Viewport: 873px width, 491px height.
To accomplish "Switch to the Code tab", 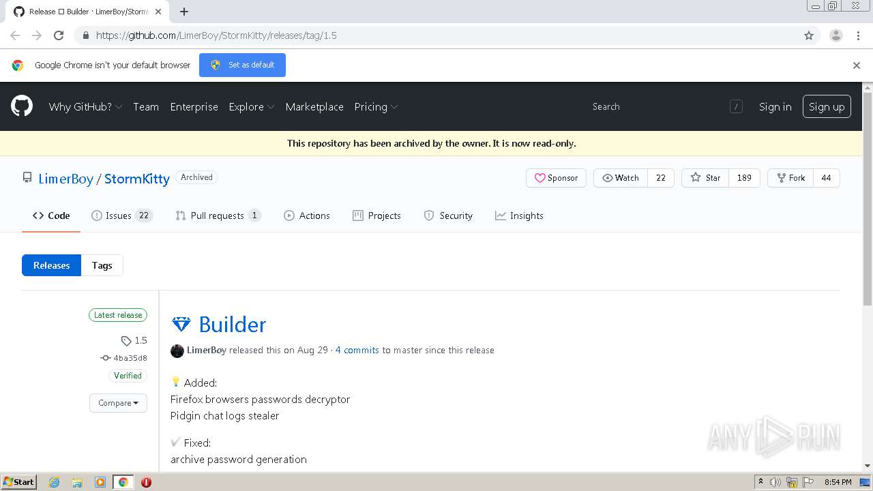I will click(51, 215).
